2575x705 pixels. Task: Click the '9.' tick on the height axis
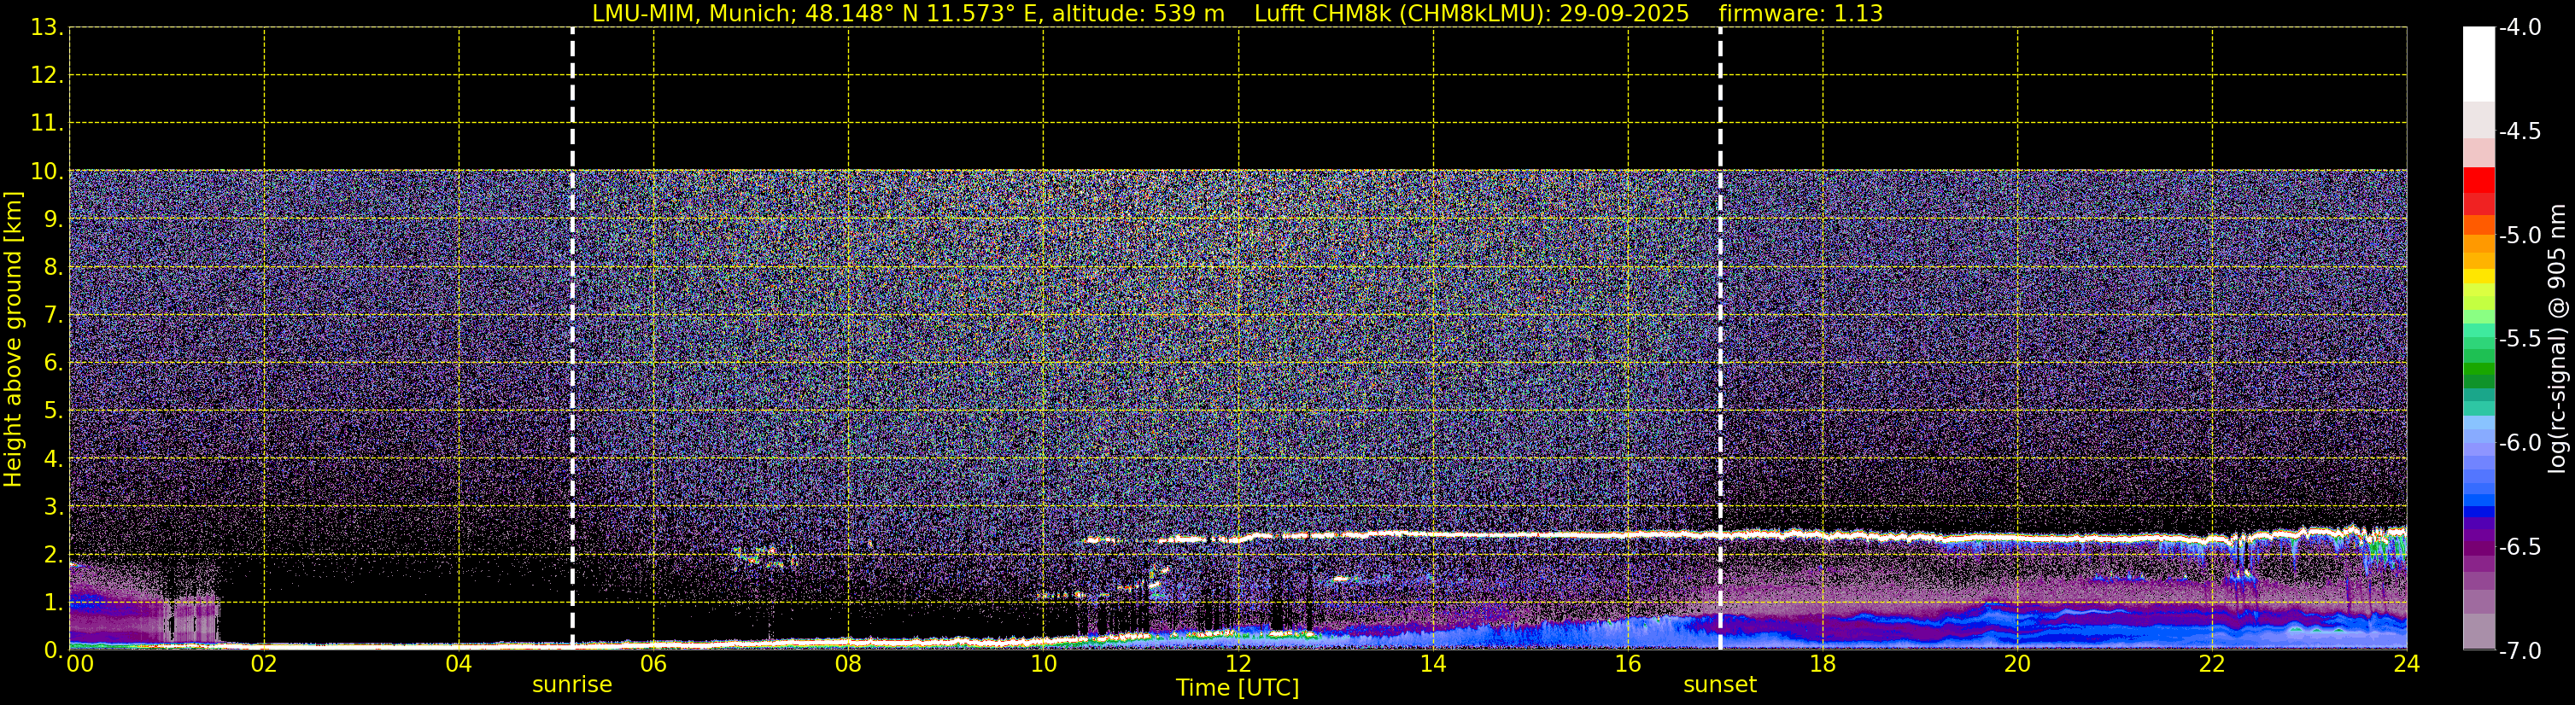53,218
